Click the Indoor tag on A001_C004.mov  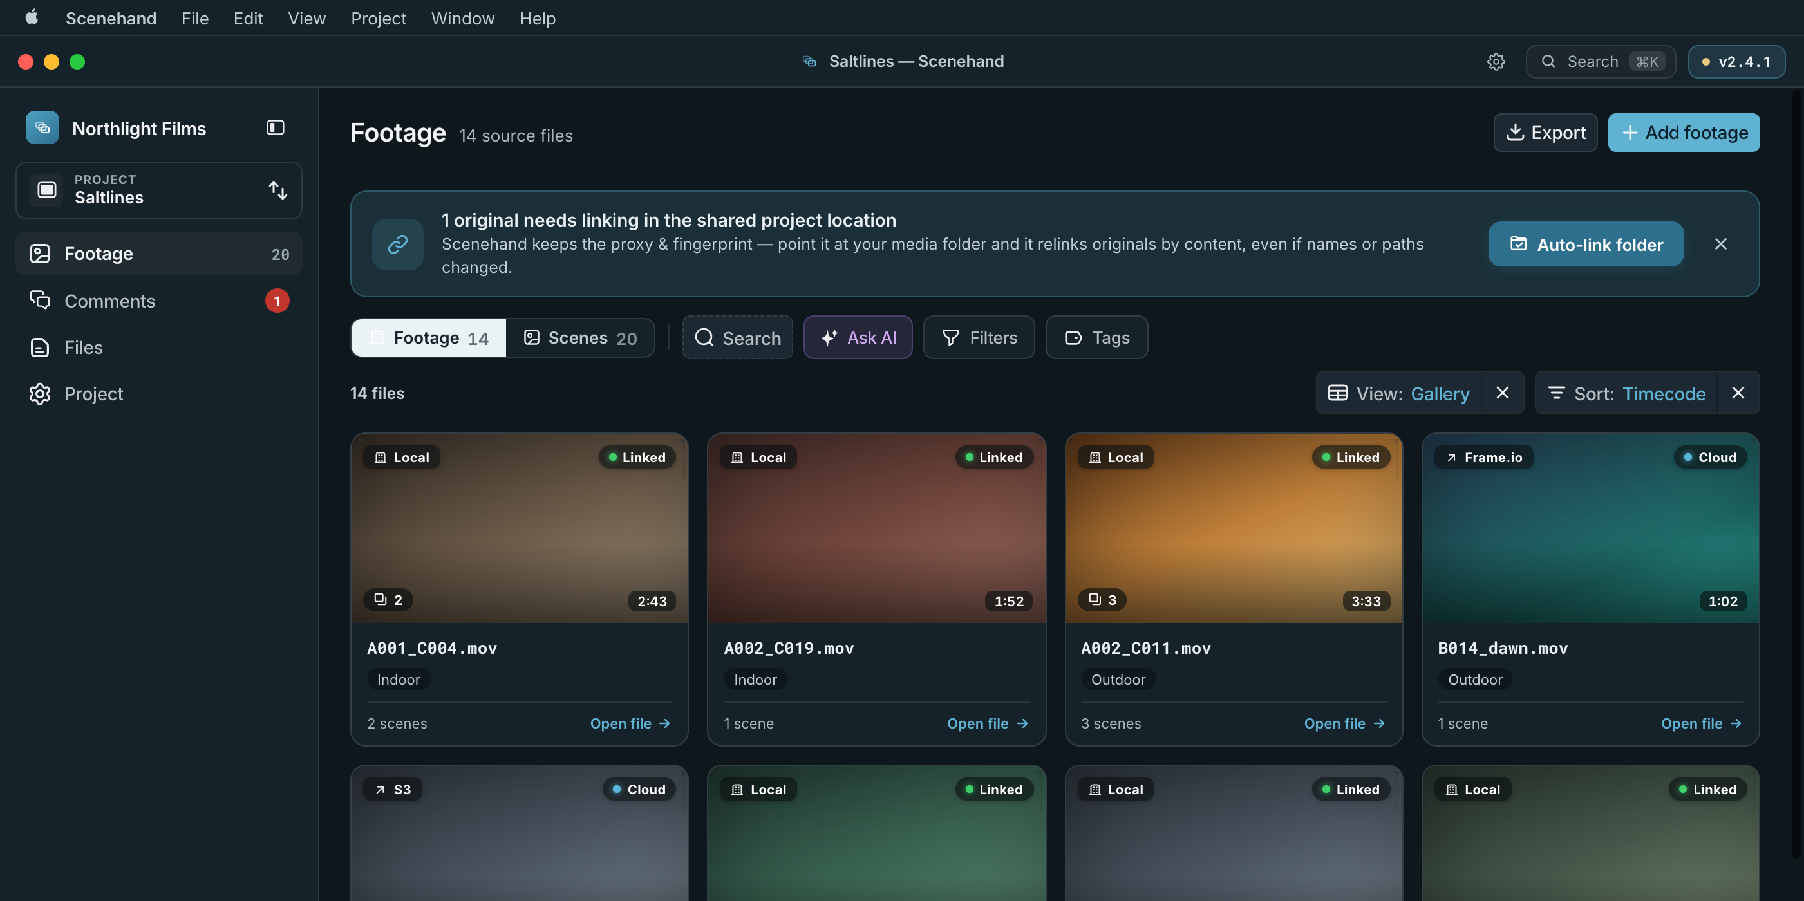[399, 679]
